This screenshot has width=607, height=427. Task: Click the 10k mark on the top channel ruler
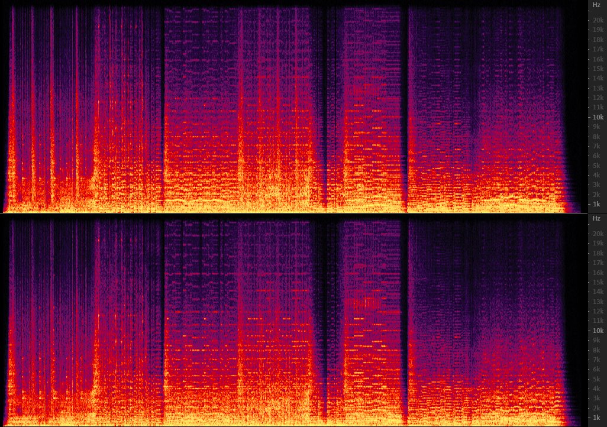(596, 117)
